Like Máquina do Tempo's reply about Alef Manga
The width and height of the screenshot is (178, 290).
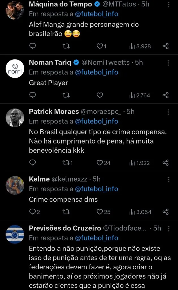[x=99, y=46]
